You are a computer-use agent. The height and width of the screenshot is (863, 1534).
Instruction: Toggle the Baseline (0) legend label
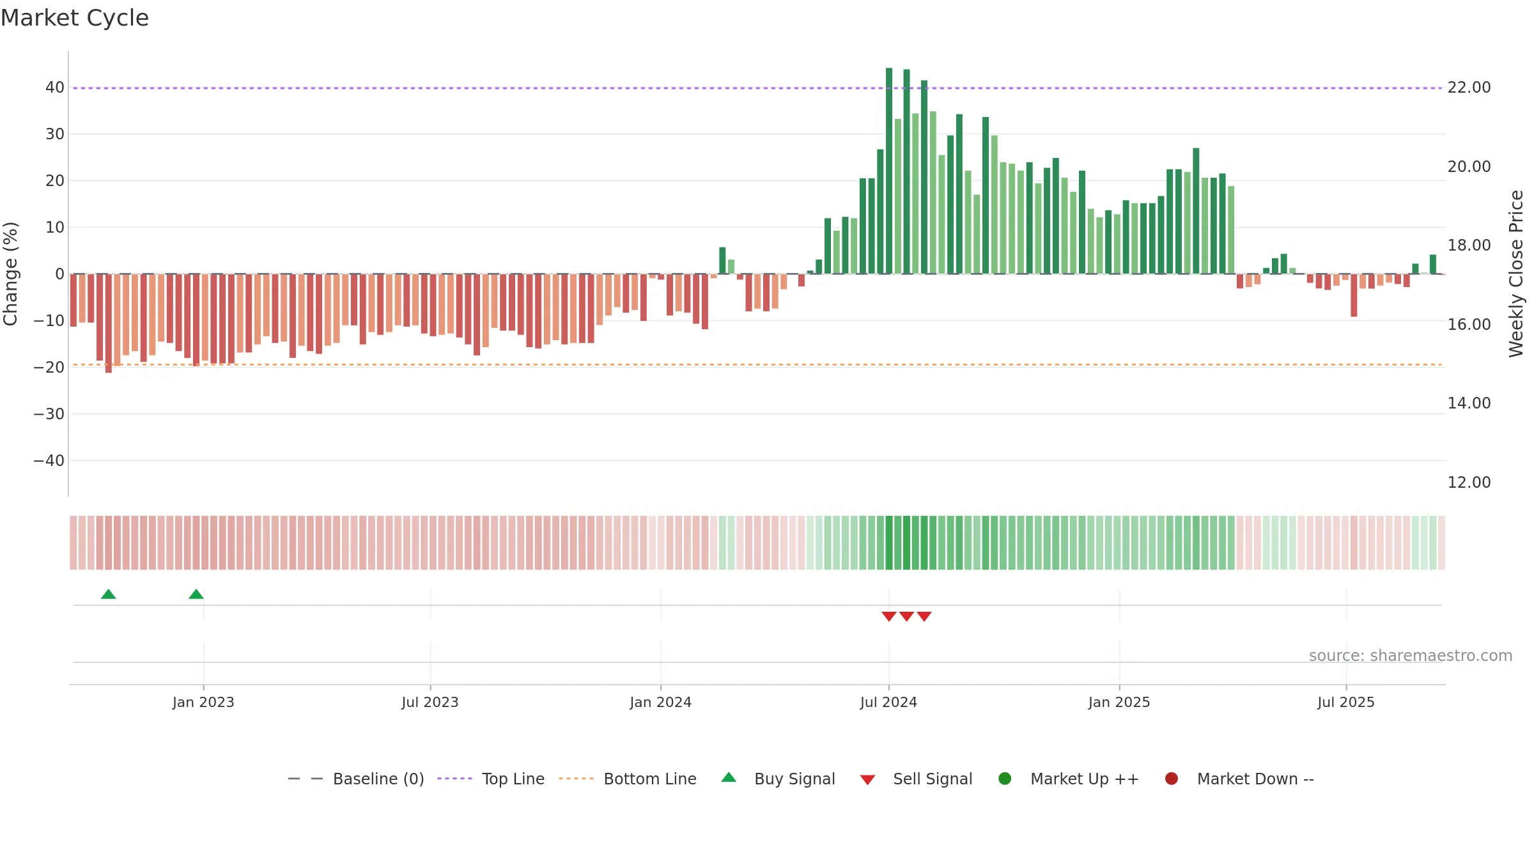(x=378, y=779)
